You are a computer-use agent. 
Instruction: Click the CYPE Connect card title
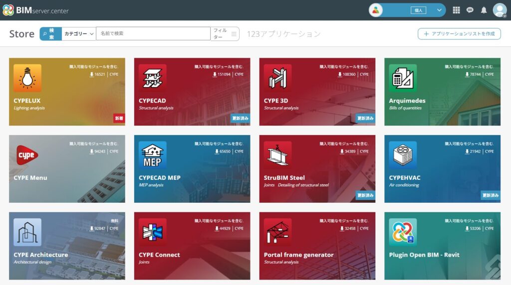[159, 255]
